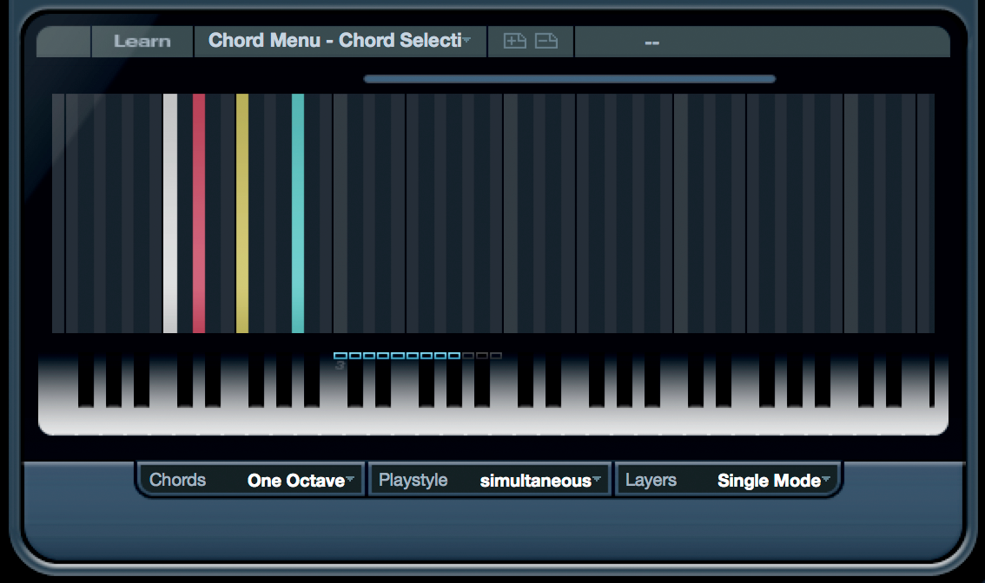Image resolution: width=985 pixels, height=583 pixels.
Task: Open the Chords One Octave dropdown
Action: pos(251,480)
